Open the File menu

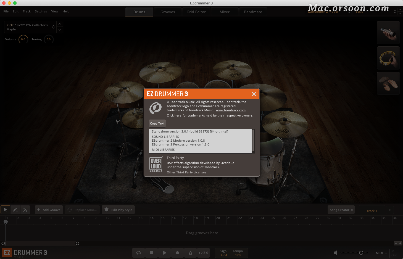point(6,11)
